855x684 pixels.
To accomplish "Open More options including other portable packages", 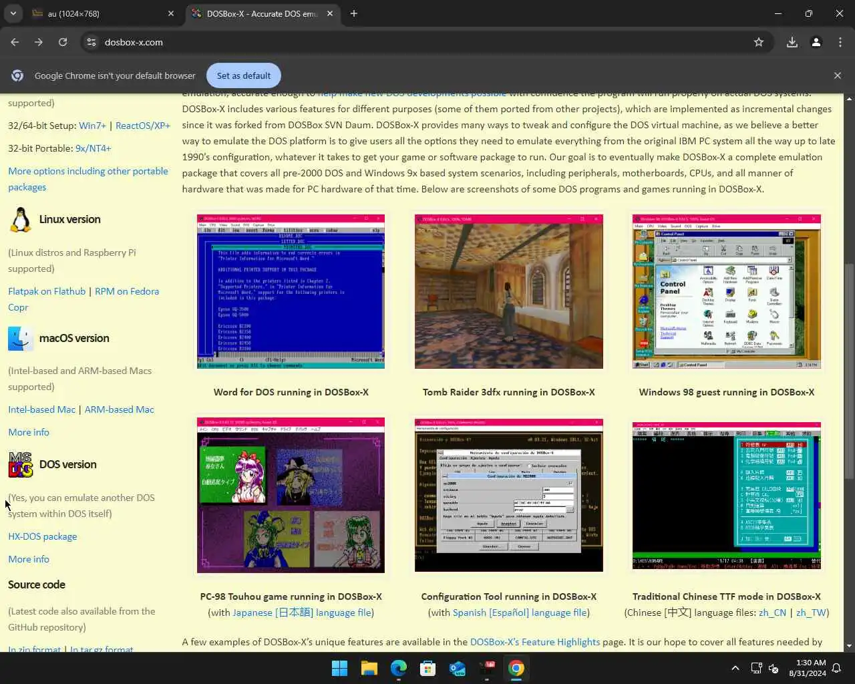I will [x=88, y=179].
